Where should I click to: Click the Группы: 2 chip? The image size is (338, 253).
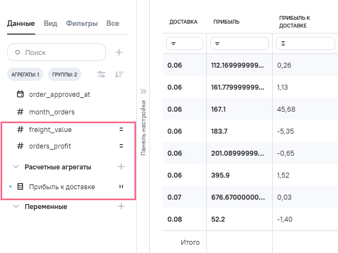pyautogui.click(x=65, y=74)
